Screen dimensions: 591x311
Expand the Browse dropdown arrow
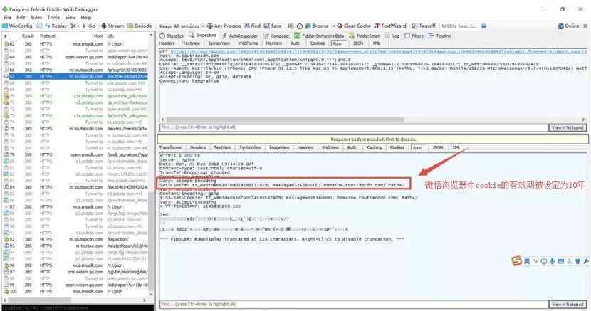click(x=333, y=26)
